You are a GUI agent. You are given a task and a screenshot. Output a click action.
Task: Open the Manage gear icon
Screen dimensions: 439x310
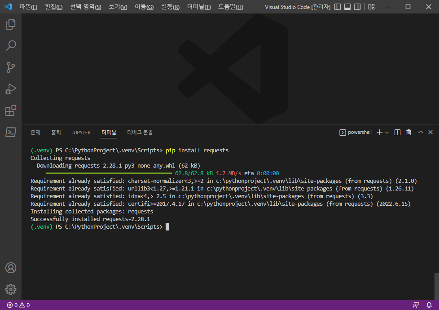(x=11, y=289)
